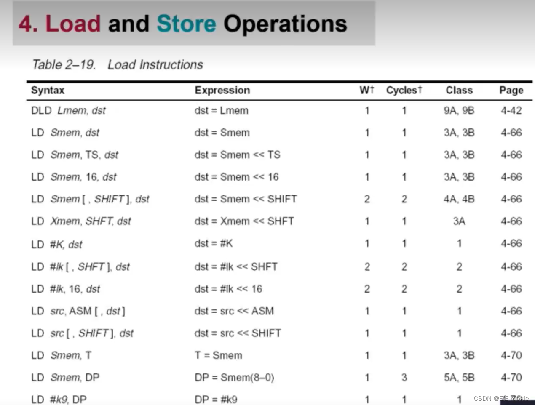Viewport: 535px width, 405px height.
Task: Click the Page column header
Action: pyautogui.click(x=511, y=91)
